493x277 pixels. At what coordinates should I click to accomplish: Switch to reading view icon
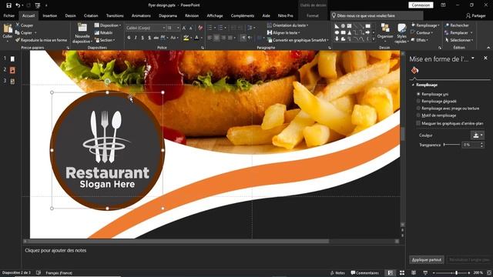point(414,273)
